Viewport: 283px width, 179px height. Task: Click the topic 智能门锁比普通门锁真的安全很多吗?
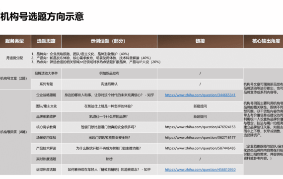point(108,127)
